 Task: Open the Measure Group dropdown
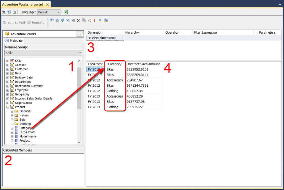43,52
